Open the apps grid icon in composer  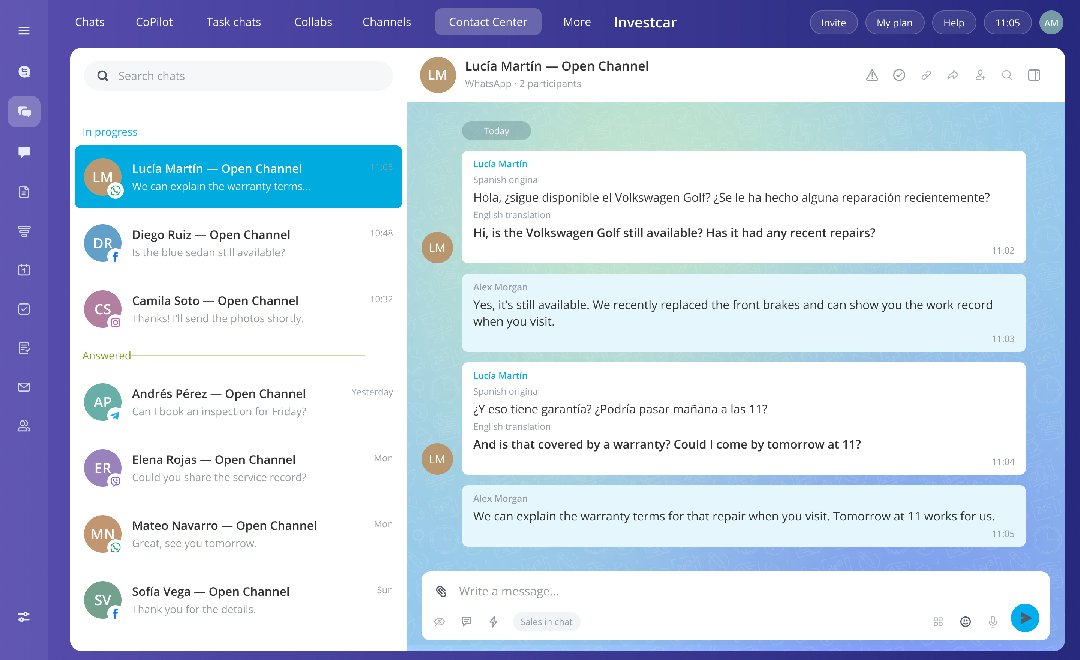coord(938,621)
